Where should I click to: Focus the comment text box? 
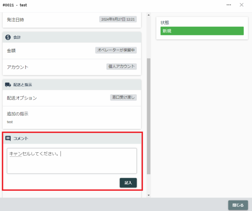coord(72,161)
